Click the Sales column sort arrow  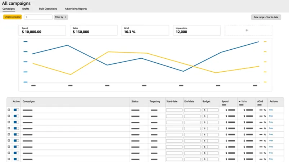pos(240,102)
